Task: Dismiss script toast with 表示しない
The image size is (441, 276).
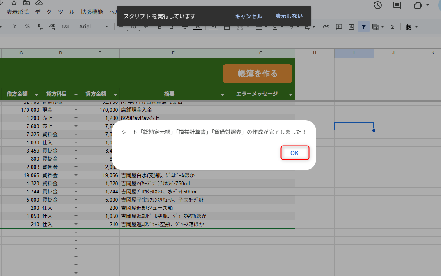Action: (x=289, y=16)
